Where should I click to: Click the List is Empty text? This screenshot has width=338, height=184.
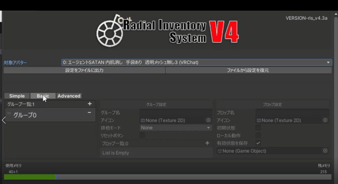pyautogui.click(x=115, y=153)
